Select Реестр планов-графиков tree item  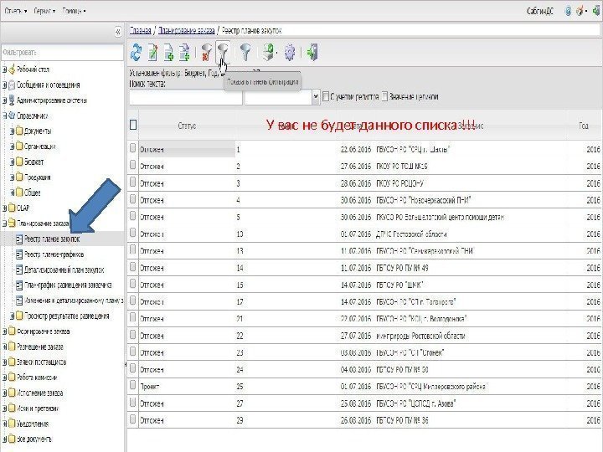click(x=54, y=254)
